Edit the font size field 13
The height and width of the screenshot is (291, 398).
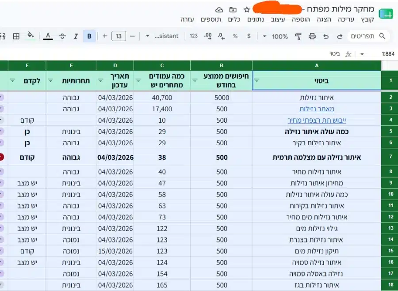coord(119,36)
